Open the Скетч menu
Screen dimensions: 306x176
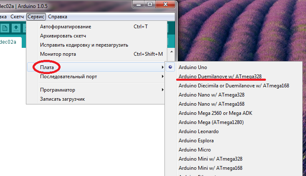click(x=17, y=17)
